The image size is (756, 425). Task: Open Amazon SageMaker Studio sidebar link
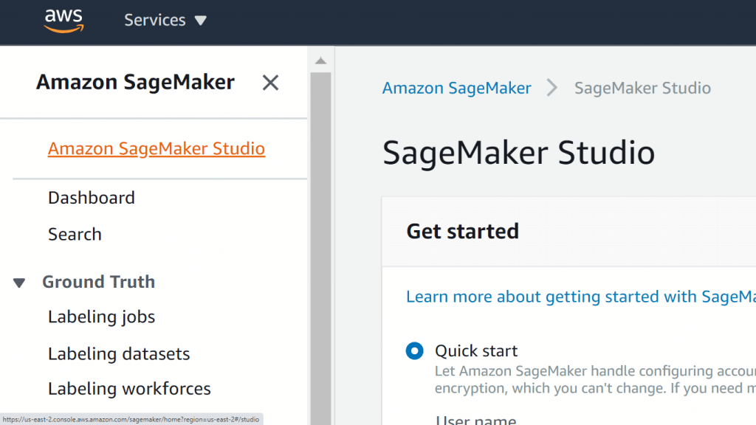[x=157, y=148]
